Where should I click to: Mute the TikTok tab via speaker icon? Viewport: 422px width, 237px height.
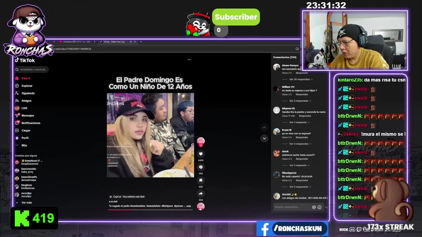pos(131,42)
